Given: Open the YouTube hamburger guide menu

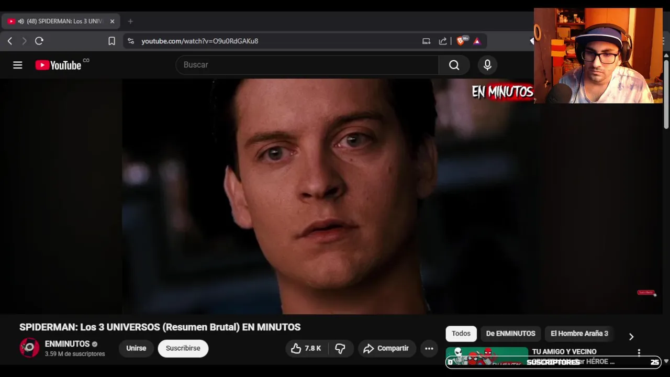Looking at the screenshot, I should coord(18,65).
